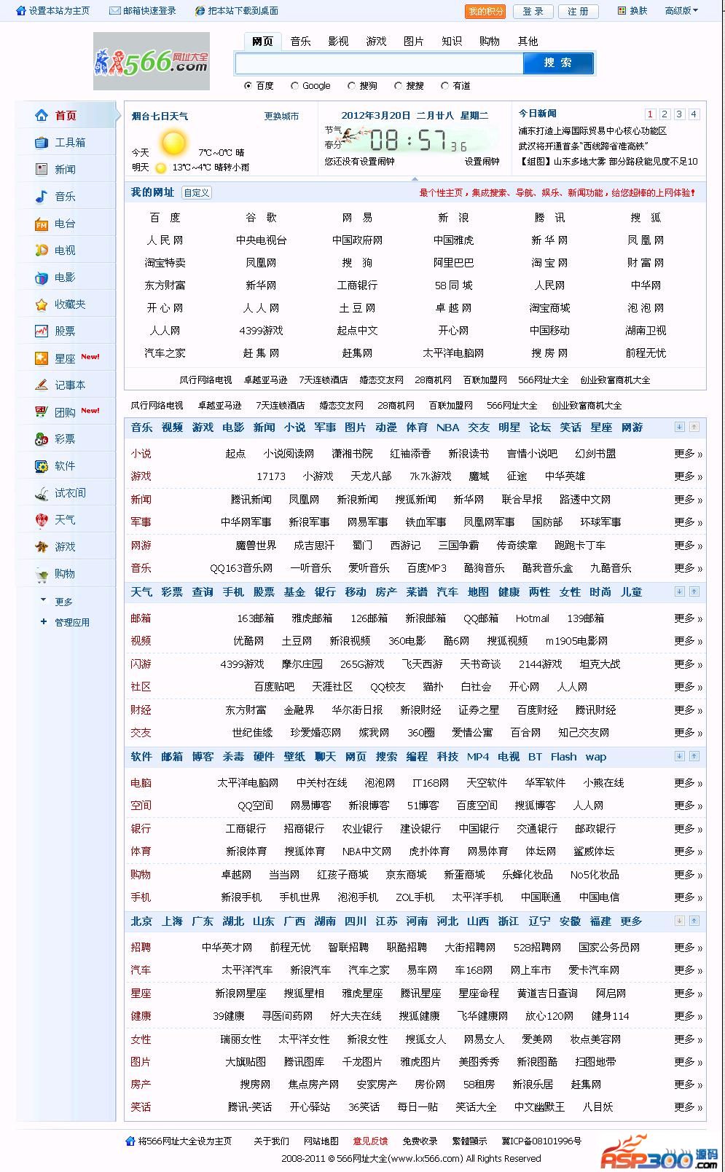
Task: Click the 股票 stock chart icon
Action: tap(42, 331)
